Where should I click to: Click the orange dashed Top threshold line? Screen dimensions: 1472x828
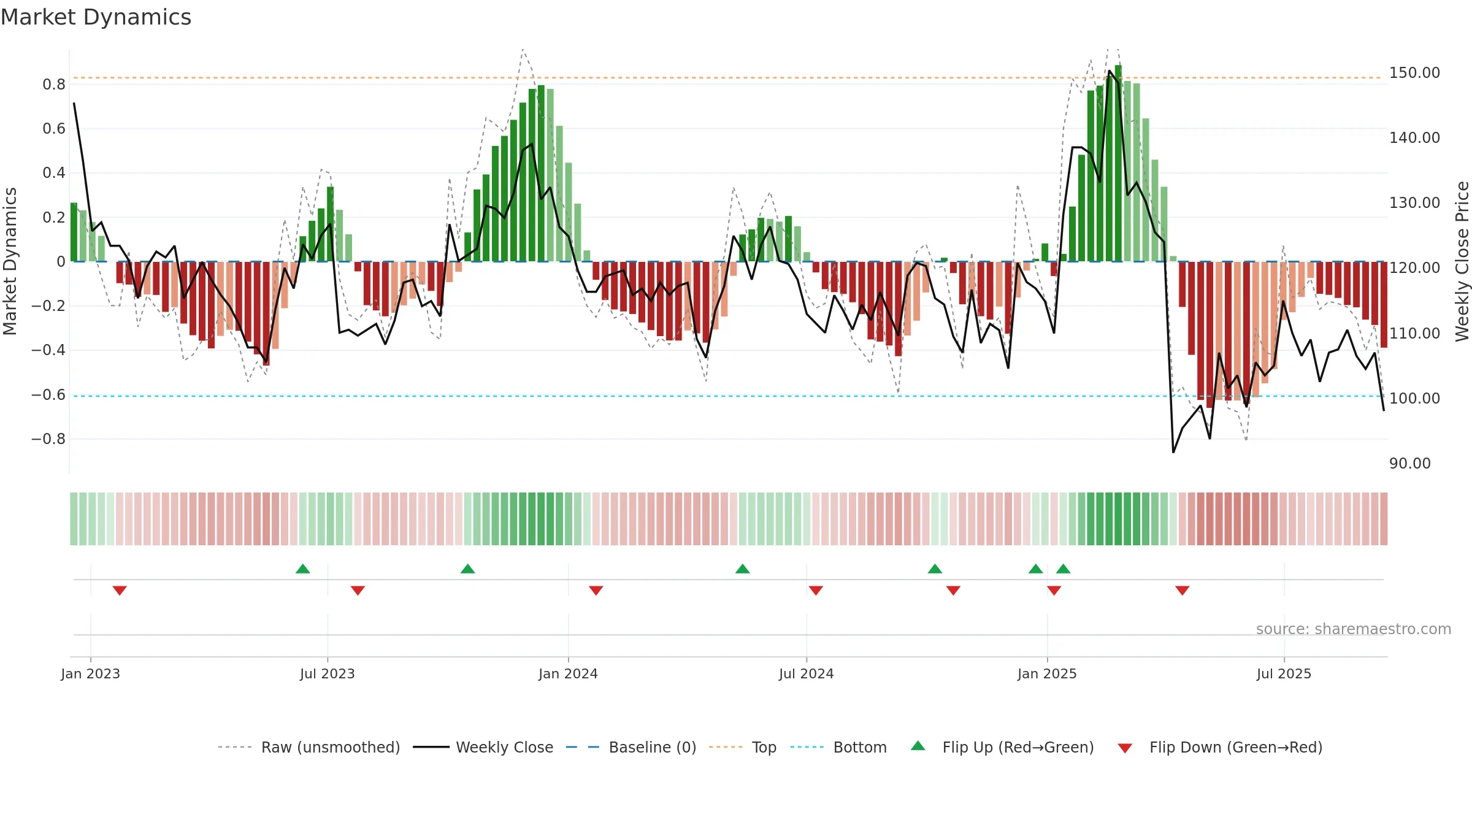(727, 78)
